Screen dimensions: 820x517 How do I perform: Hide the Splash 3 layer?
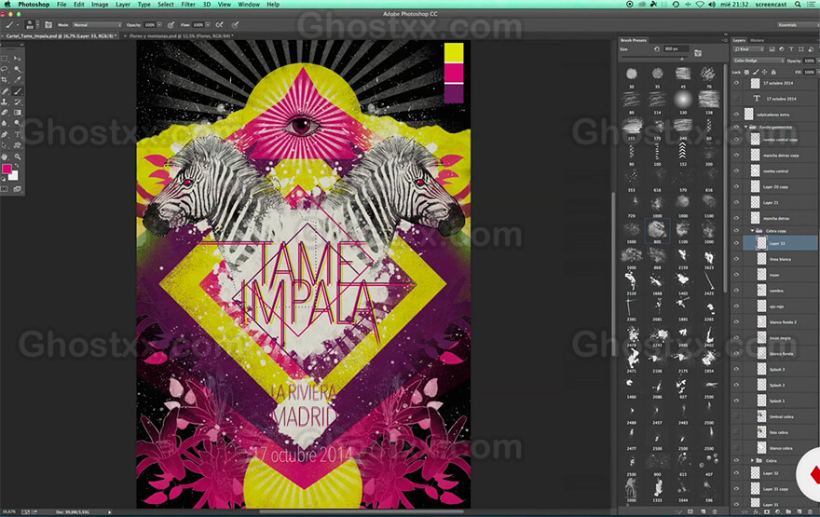point(736,369)
